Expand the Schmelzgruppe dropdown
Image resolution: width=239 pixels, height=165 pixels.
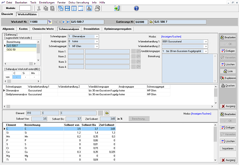[97, 36]
